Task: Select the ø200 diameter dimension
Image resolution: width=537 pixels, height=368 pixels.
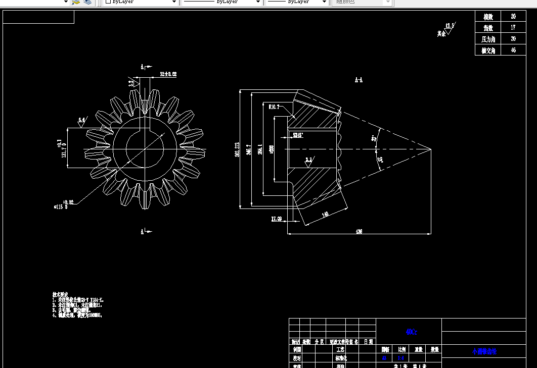Action: tap(272, 149)
